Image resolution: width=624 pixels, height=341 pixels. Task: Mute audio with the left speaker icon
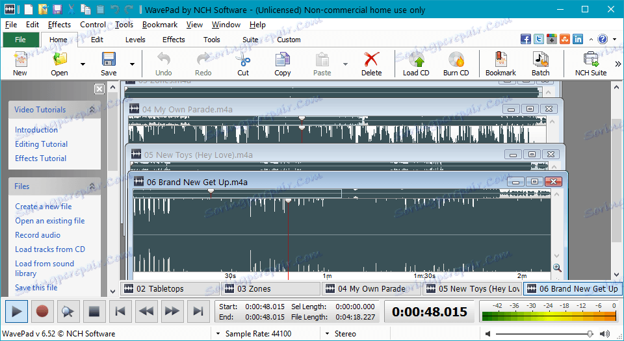488,334
